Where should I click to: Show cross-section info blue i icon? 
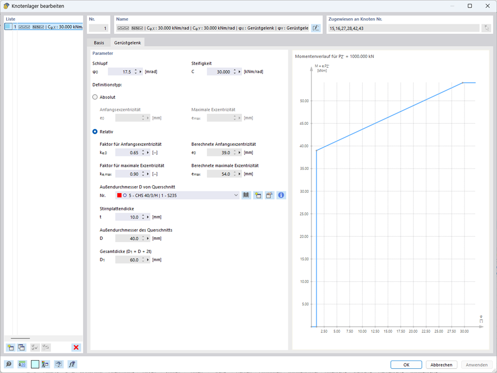(281, 196)
